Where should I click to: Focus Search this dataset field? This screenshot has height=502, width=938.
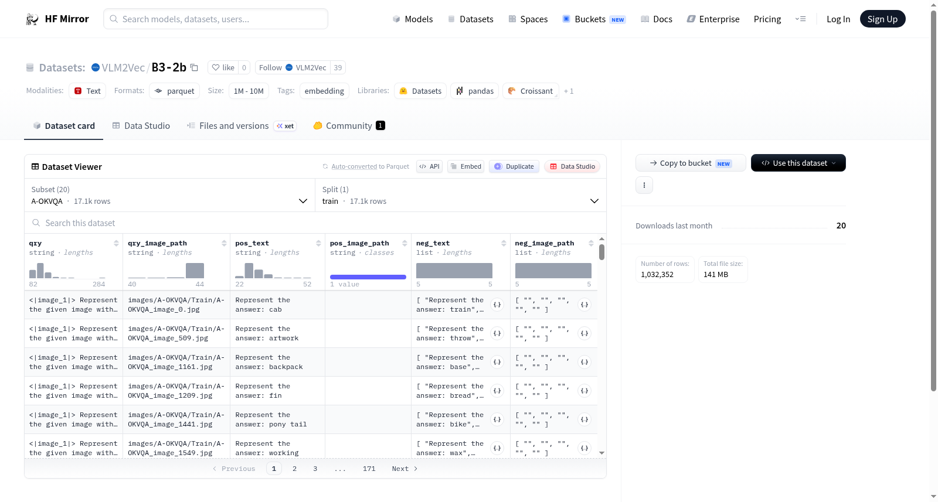click(x=315, y=223)
